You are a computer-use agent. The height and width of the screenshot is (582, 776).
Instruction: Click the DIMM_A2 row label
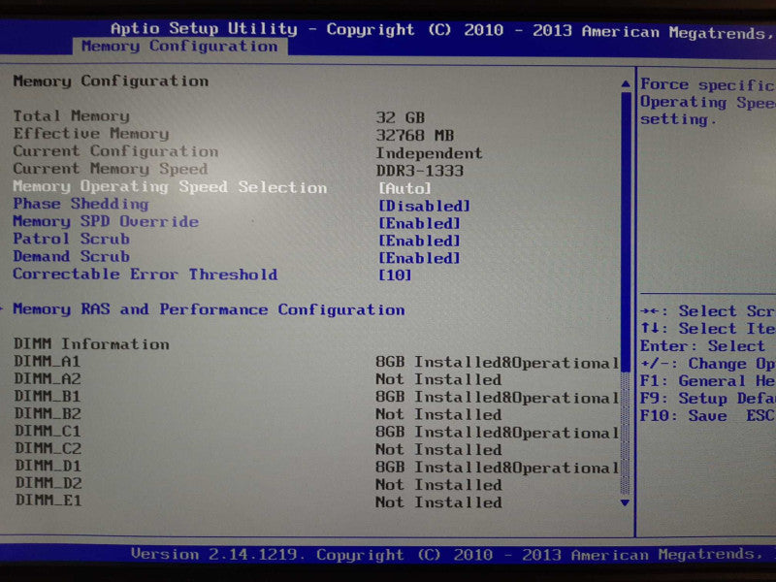(48, 379)
